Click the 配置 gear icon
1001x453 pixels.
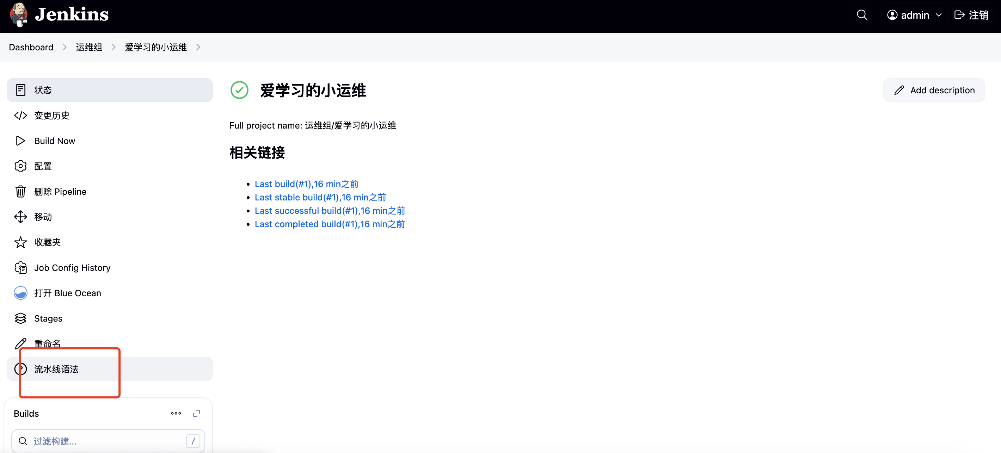20,166
